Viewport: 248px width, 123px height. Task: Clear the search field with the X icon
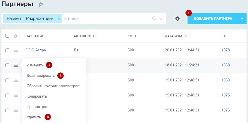point(161,19)
